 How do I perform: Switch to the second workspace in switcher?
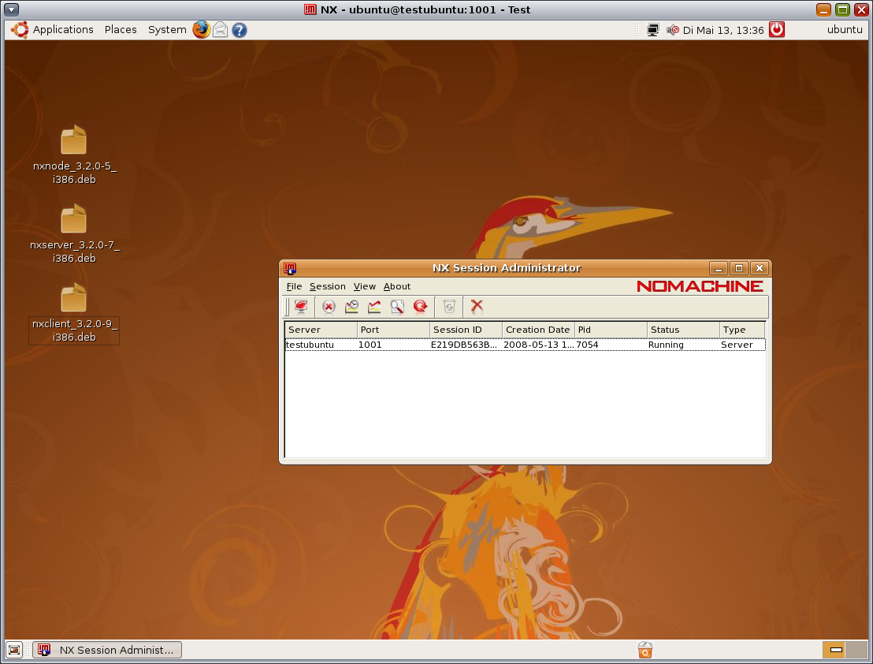pos(856,650)
